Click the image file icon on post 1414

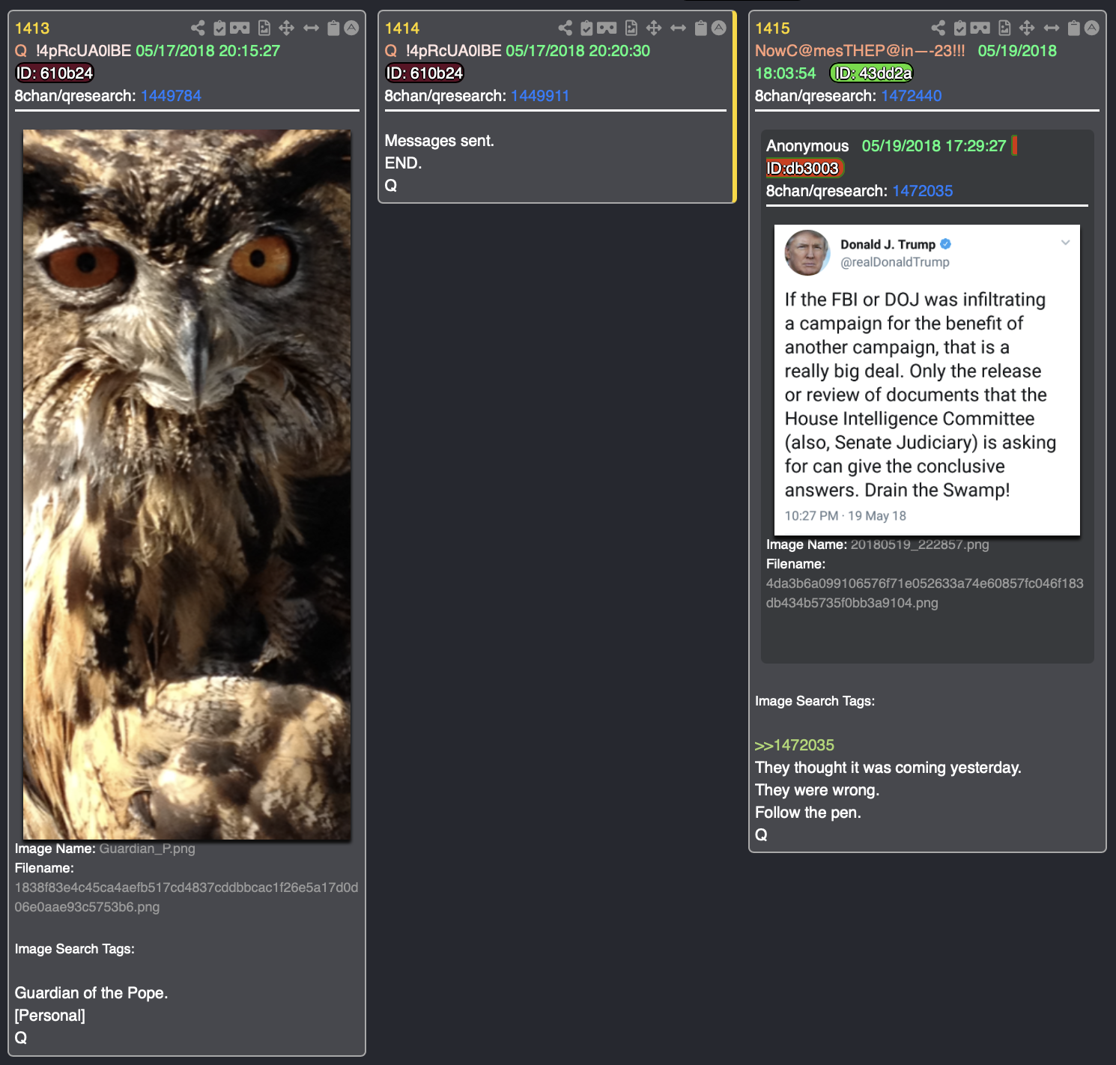631,28
